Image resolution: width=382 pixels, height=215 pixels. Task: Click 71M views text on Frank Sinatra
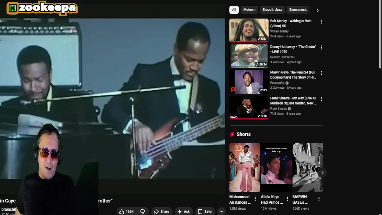(277, 113)
